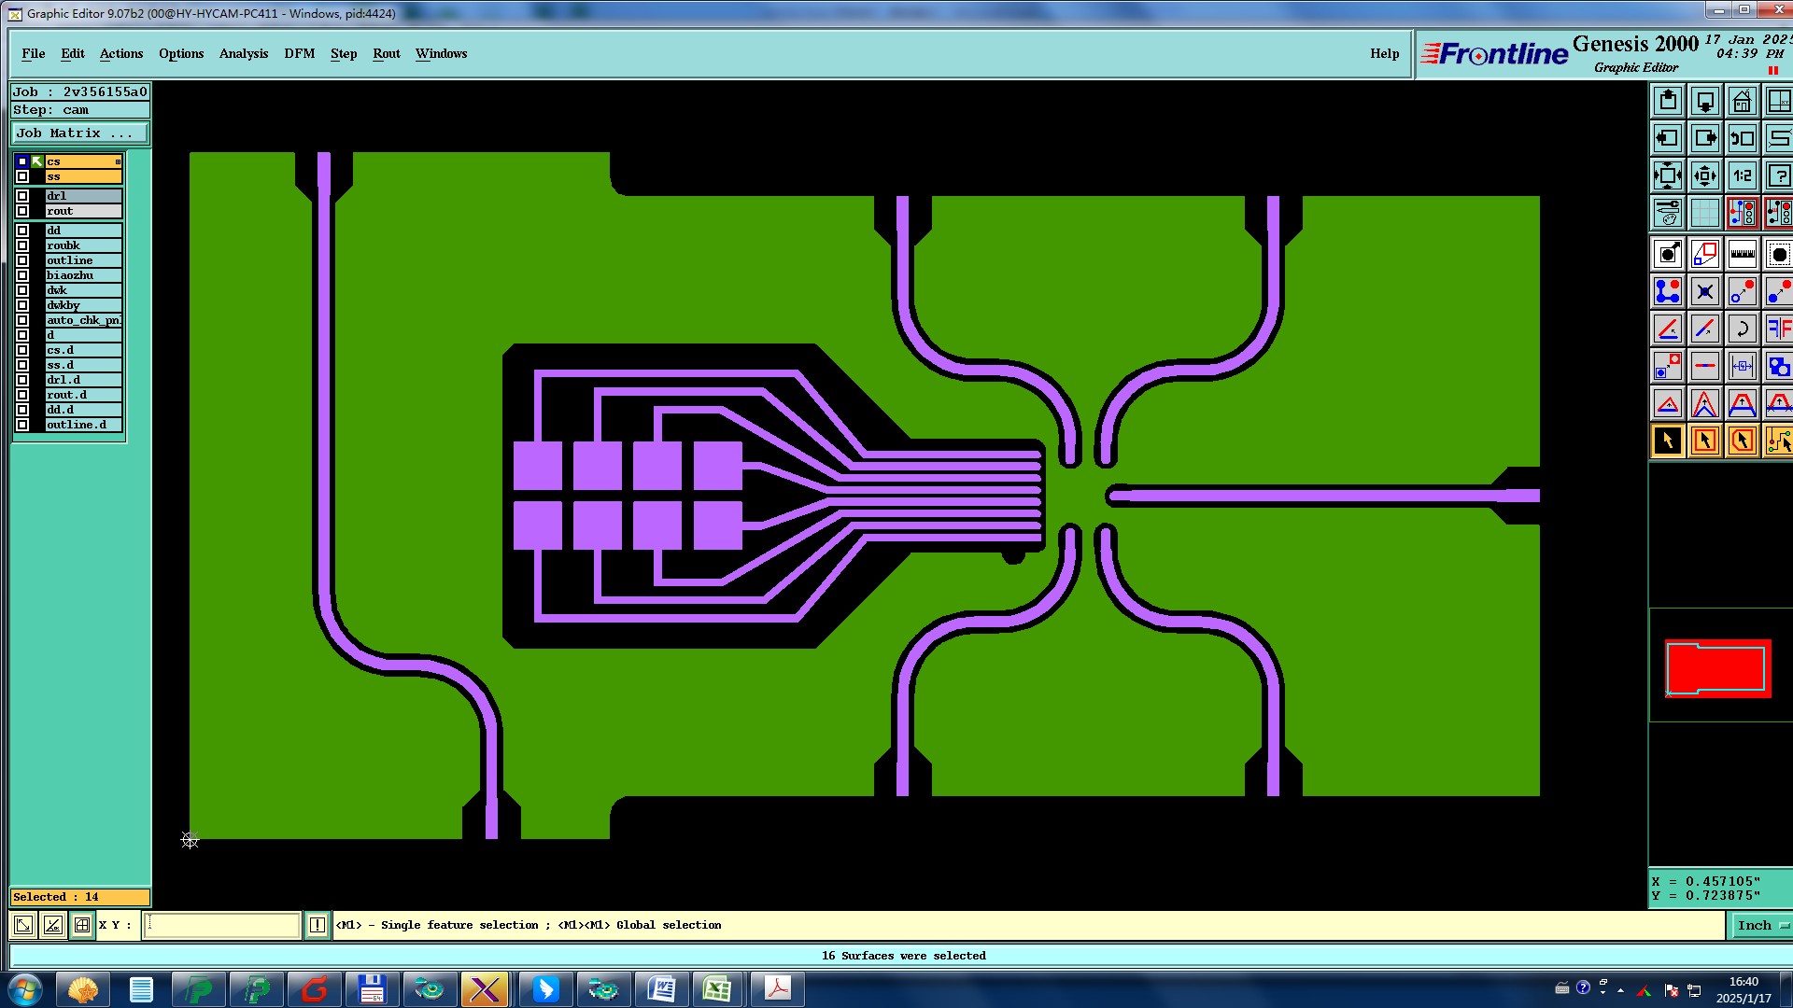The image size is (1793, 1008).
Task: Click the Home view icon
Action: [1742, 101]
